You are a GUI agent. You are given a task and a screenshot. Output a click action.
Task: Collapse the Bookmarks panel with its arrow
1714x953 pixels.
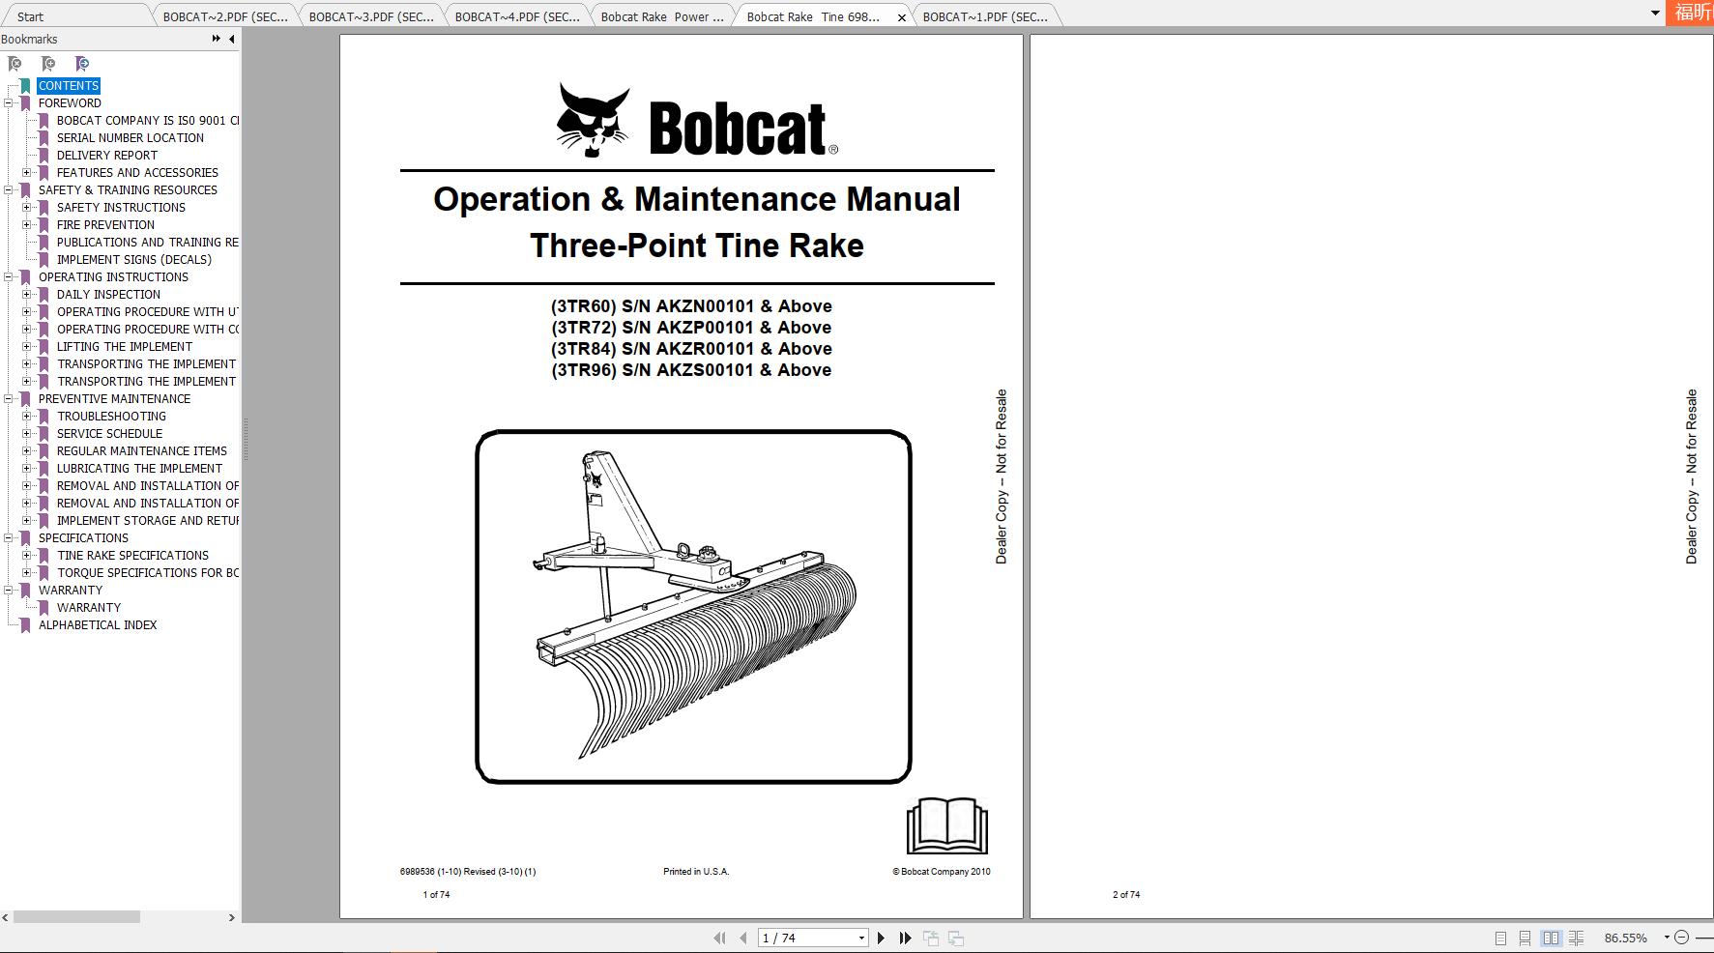tap(230, 39)
